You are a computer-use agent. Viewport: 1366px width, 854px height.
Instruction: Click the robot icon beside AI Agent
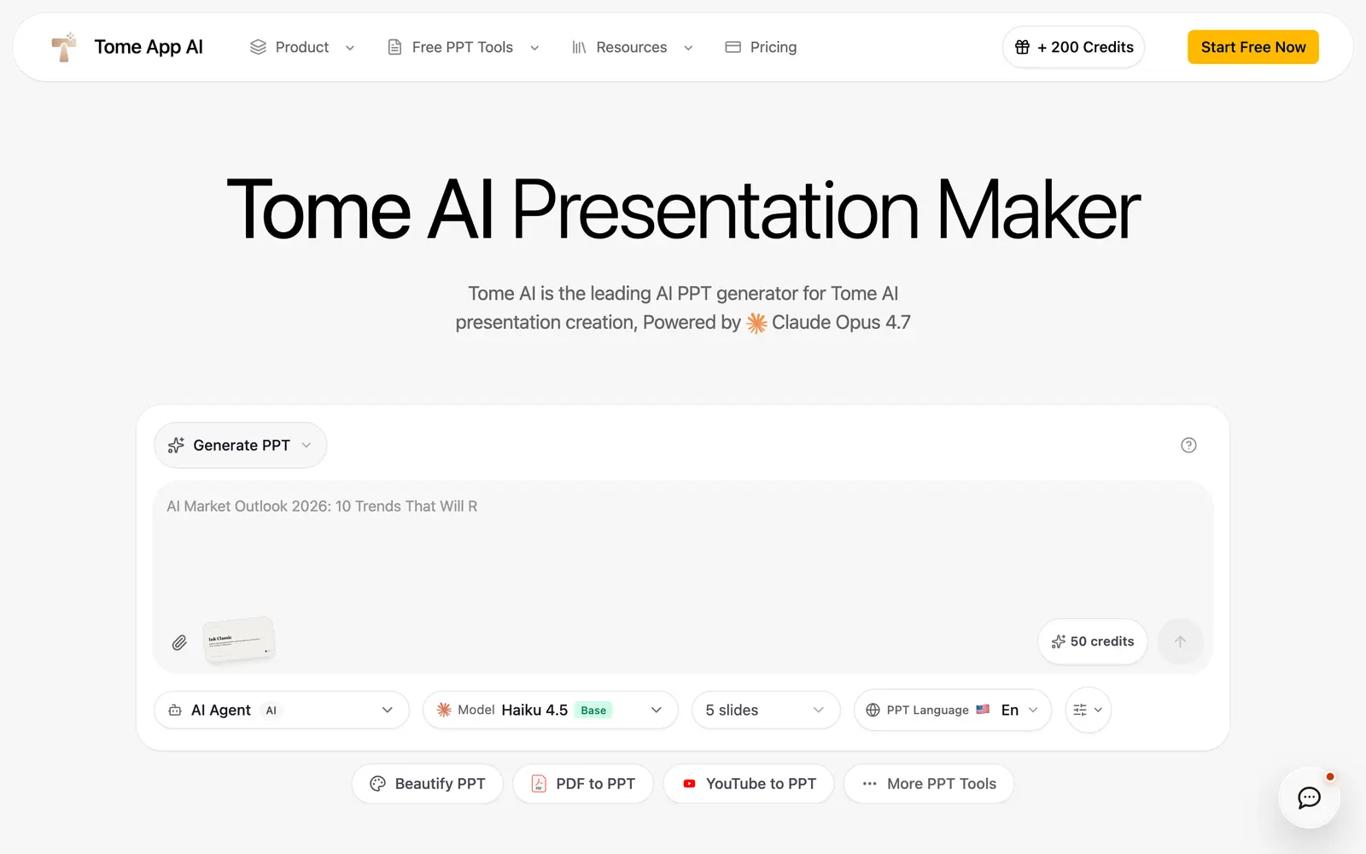click(175, 710)
